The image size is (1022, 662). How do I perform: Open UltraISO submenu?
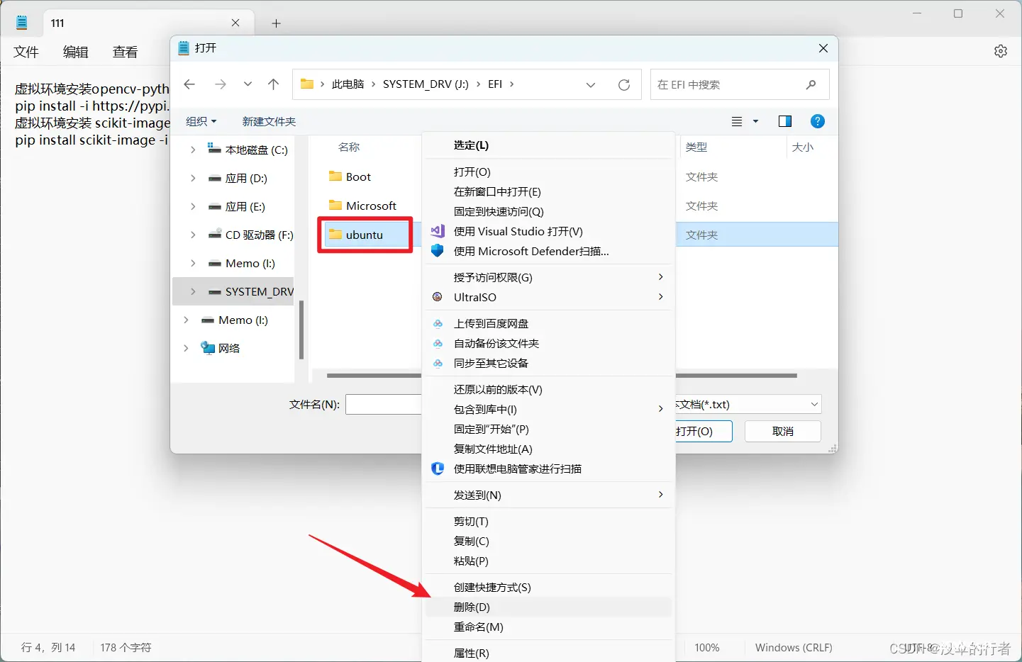(x=549, y=297)
